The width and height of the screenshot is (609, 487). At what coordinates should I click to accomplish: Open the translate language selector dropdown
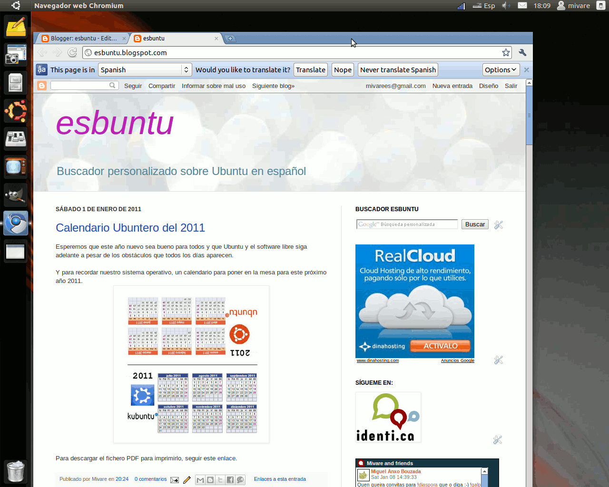145,69
